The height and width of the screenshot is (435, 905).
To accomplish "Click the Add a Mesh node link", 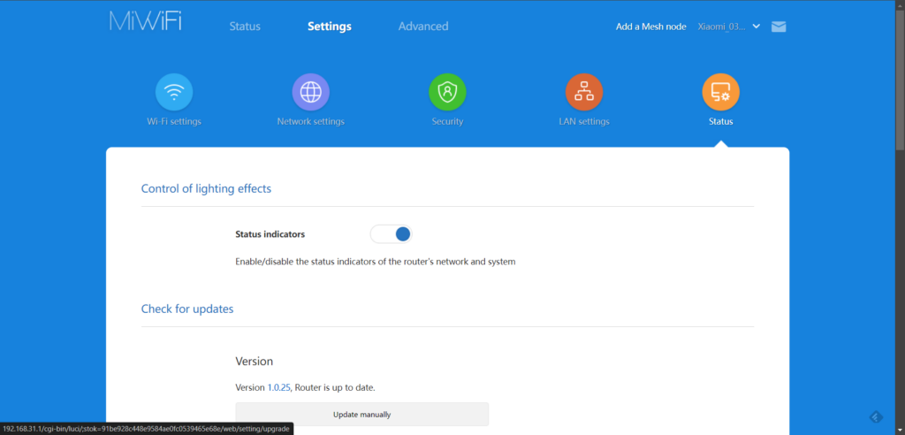I will pos(650,27).
